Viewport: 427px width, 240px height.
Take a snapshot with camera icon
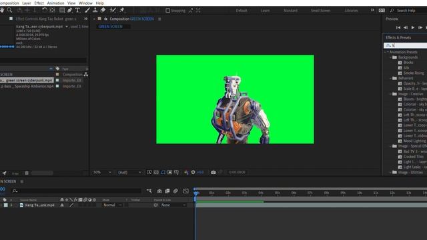click(x=213, y=172)
